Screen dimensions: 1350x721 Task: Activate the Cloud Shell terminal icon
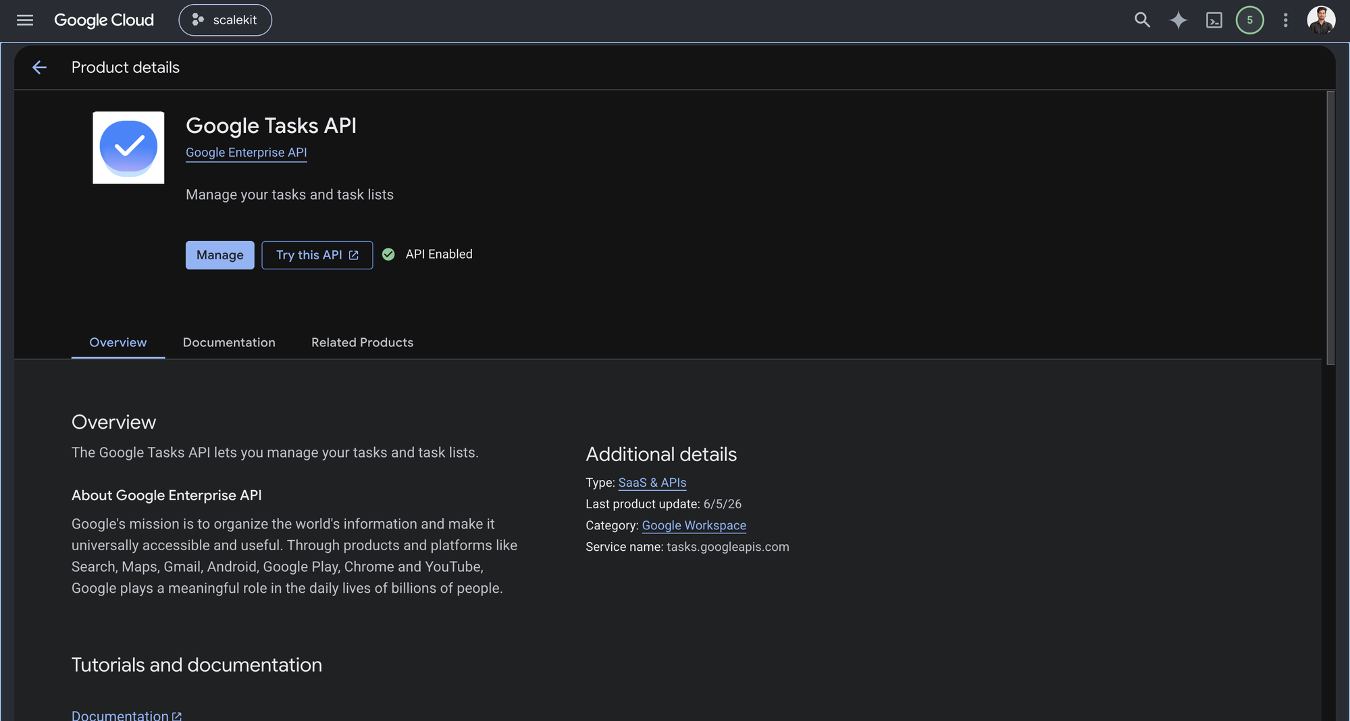(1214, 20)
